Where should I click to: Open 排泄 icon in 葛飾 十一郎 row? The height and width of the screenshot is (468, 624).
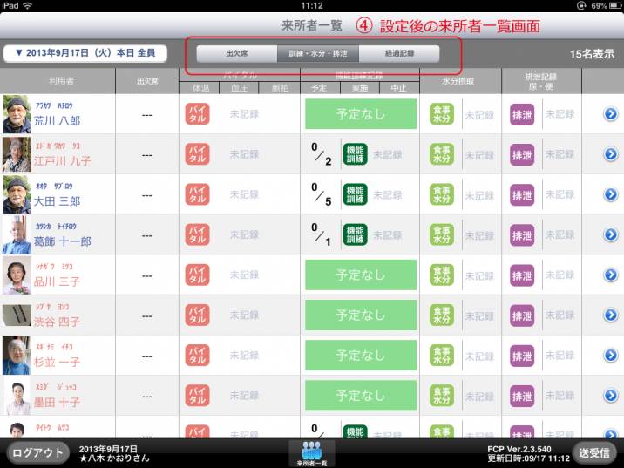[522, 234]
